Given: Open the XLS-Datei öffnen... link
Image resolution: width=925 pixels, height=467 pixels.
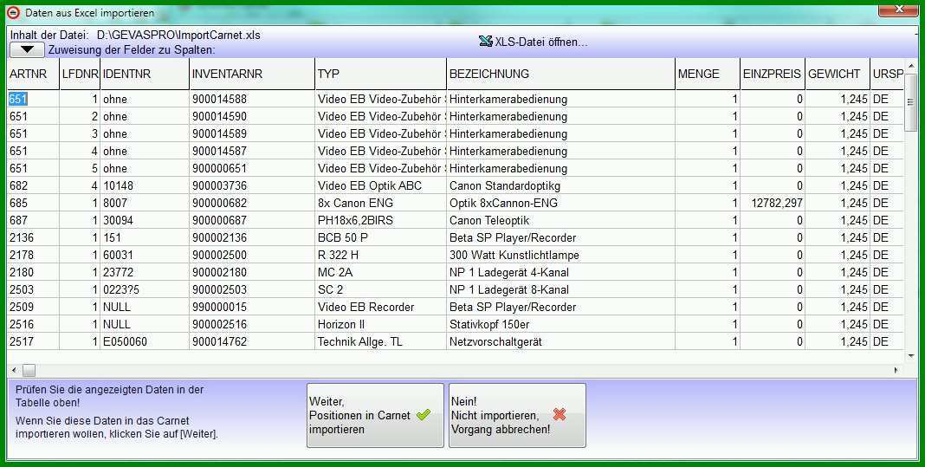Looking at the screenshot, I should (x=541, y=42).
